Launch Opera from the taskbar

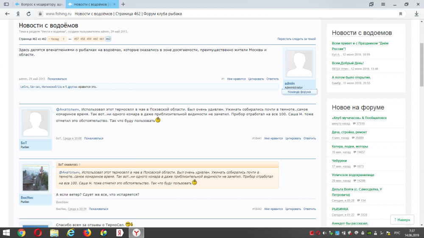[38, 232]
